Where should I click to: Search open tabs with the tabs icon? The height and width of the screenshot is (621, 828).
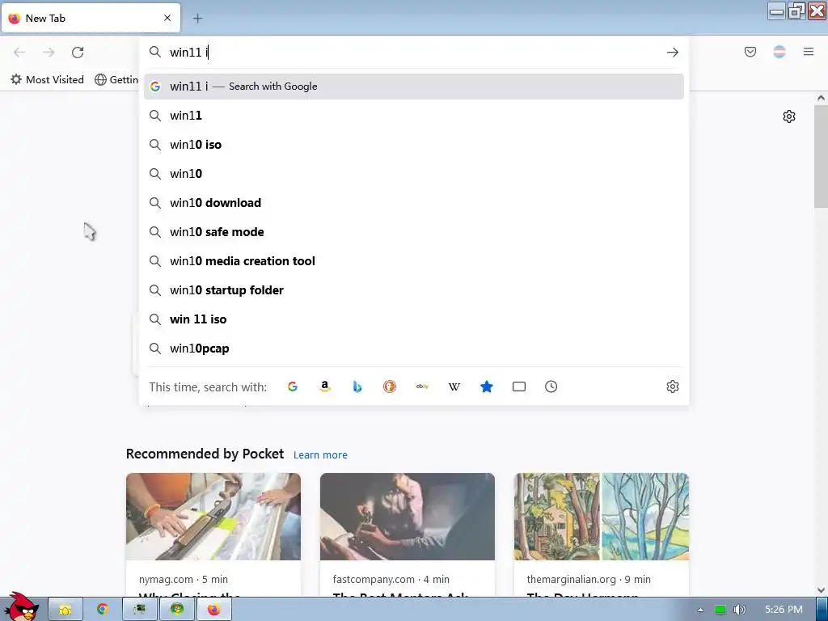pos(519,387)
